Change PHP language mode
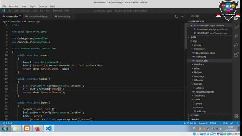The height and width of the screenshot is (136, 242). (x=225, y=123)
